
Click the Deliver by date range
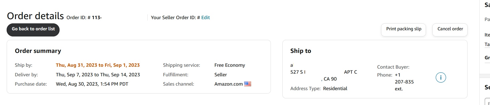tap(98, 75)
